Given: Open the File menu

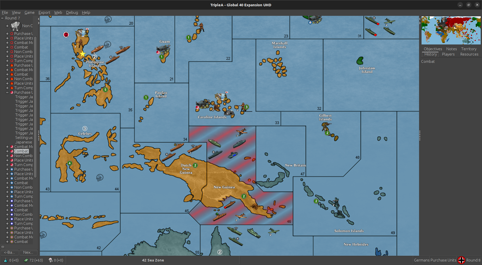Looking at the screenshot, I should (x=5, y=12).
